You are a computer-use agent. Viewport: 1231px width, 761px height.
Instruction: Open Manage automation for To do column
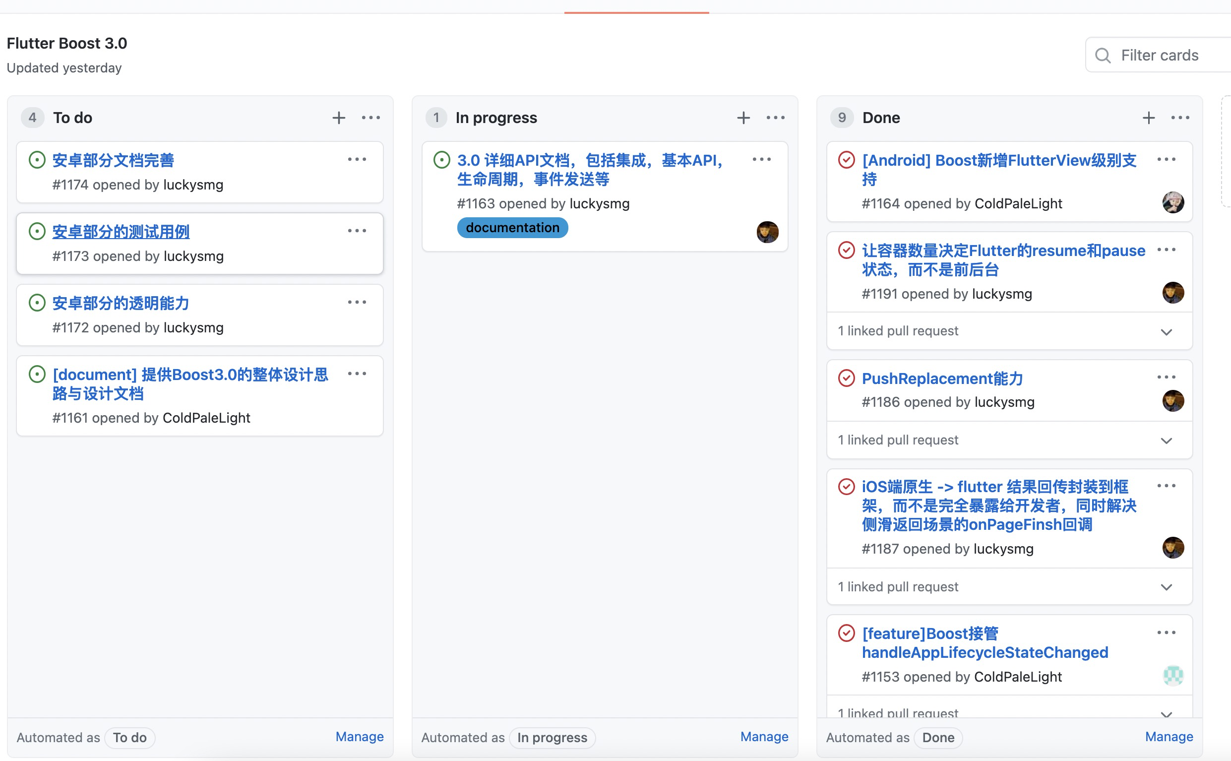pos(359,737)
